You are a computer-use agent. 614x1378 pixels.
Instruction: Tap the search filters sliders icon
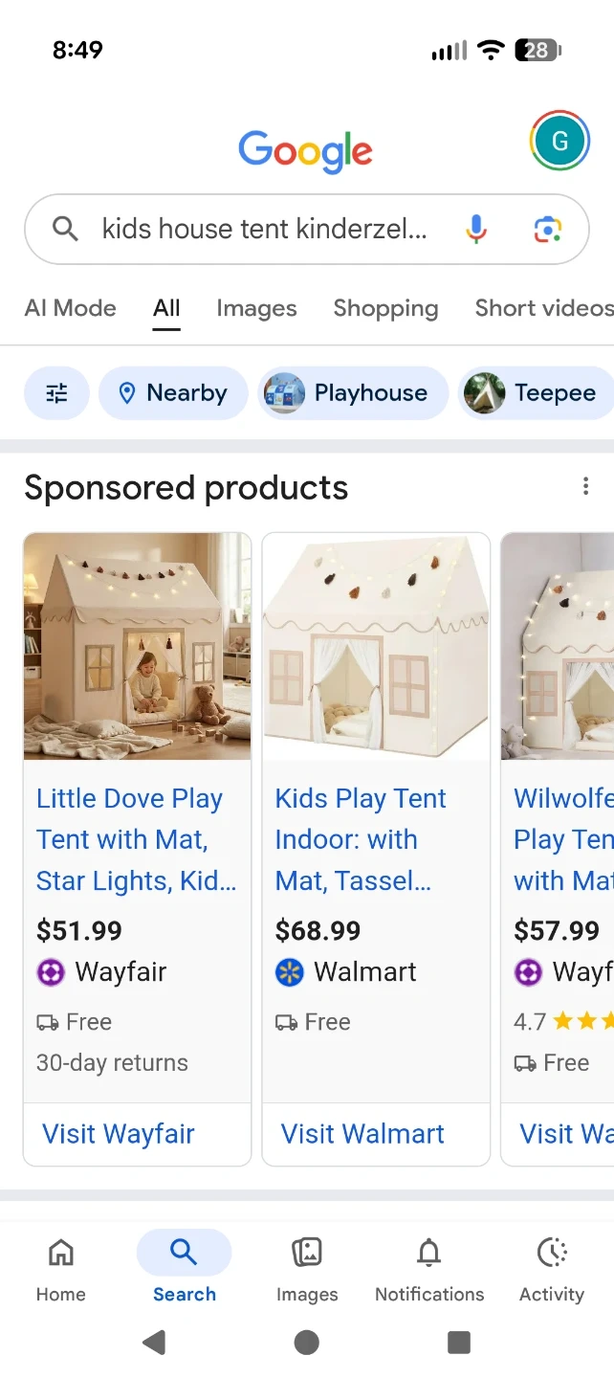click(x=56, y=393)
